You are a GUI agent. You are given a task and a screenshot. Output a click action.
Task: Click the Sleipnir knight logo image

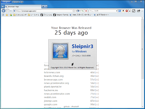point(60,51)
